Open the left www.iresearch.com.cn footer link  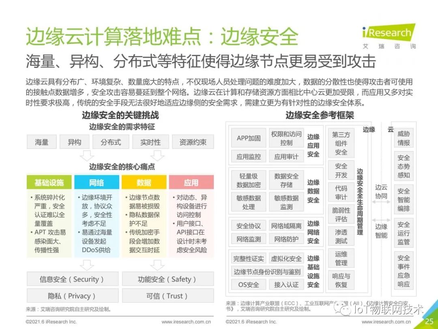[186, 322]
